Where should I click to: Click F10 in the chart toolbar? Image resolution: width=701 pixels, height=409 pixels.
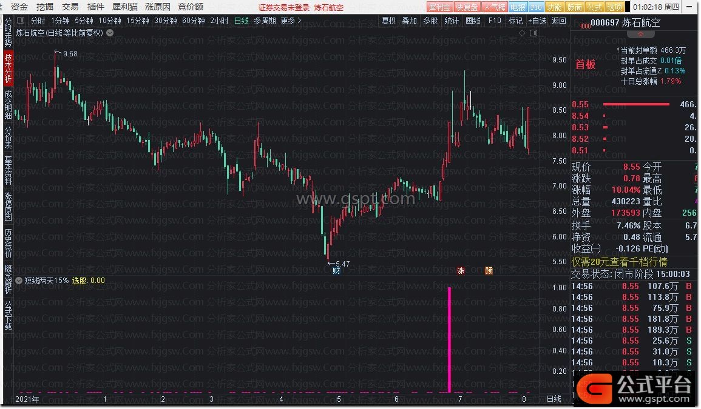click(x=495, y=21)
